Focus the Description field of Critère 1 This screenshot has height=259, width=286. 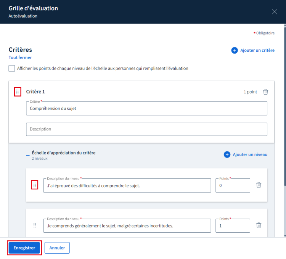click(146, 129)
